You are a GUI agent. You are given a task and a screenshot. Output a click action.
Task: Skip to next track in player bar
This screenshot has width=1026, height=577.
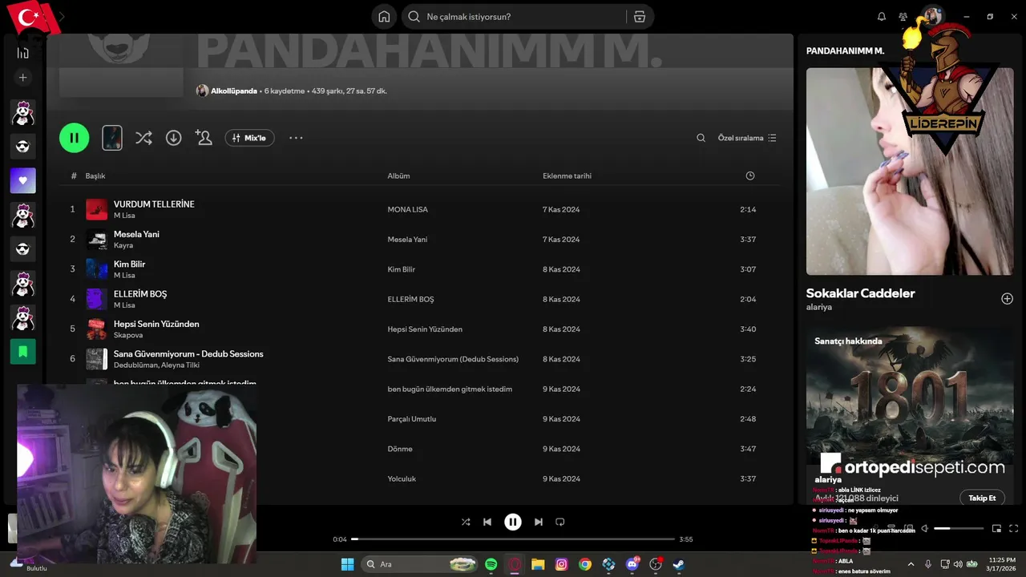[539, 522]
